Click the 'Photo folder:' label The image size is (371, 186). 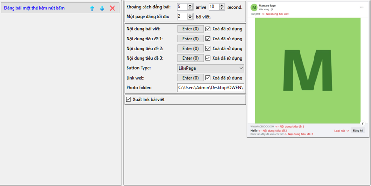coord(139,88)
